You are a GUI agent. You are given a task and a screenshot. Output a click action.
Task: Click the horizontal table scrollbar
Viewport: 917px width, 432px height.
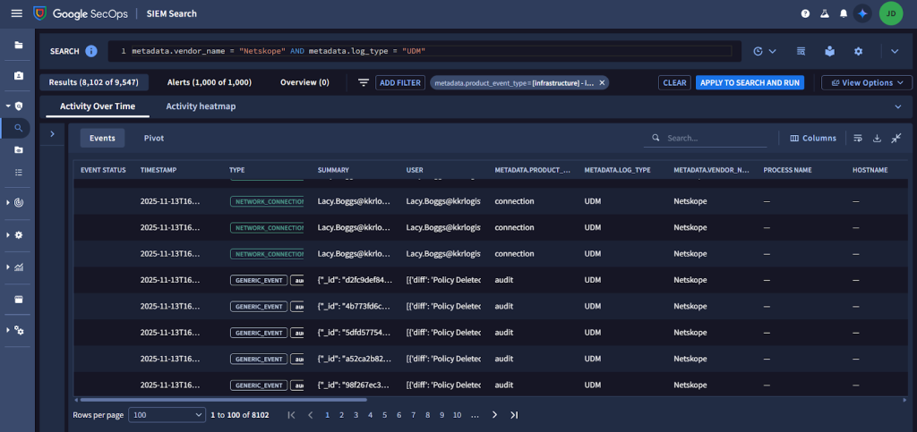click(x=224, y=400)
